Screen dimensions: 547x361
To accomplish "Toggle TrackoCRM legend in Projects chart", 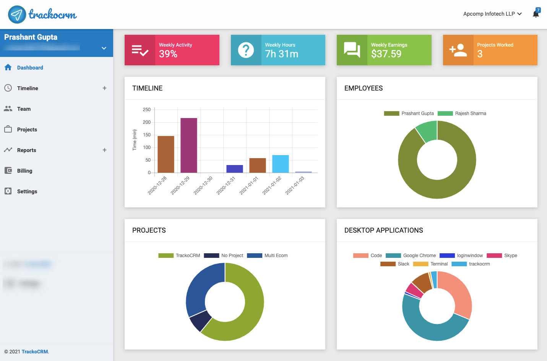I will pos(179,256).
